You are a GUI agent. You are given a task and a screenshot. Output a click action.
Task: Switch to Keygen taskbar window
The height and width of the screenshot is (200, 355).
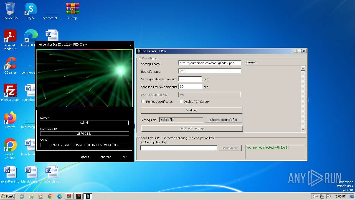[78, 196]
